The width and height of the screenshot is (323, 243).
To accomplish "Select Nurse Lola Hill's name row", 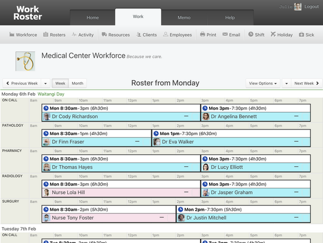I will click(121, 192).
